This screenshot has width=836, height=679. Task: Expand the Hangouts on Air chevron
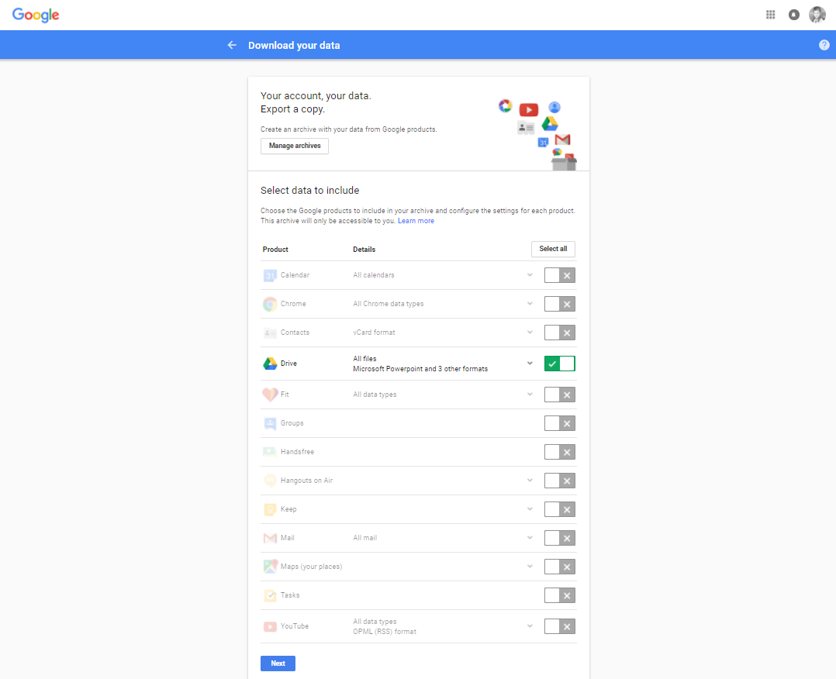coord(530,481)
